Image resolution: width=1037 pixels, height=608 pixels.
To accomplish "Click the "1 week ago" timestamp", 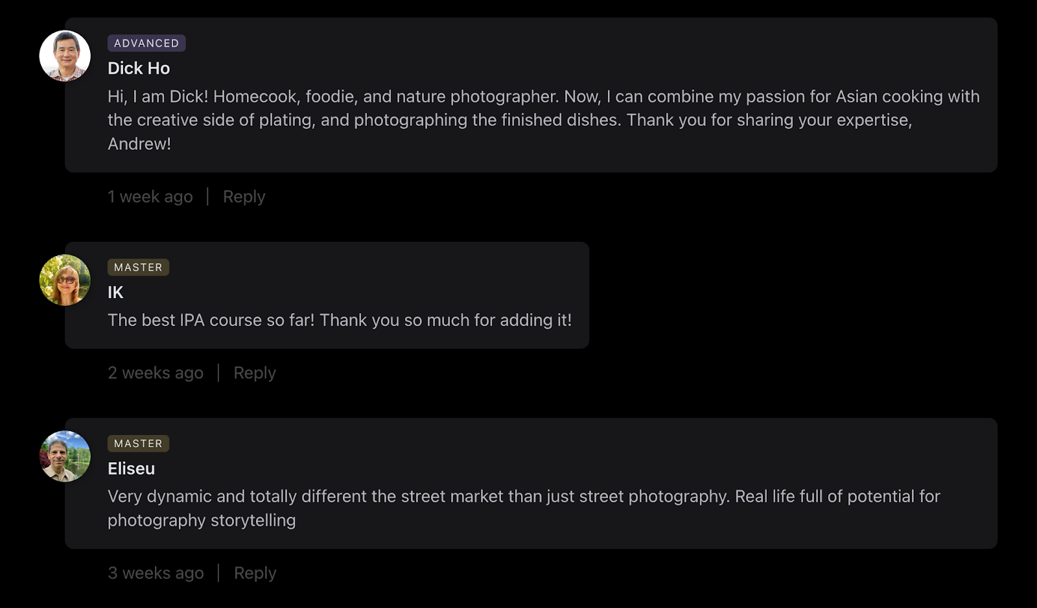I will (x=150, y=196).
